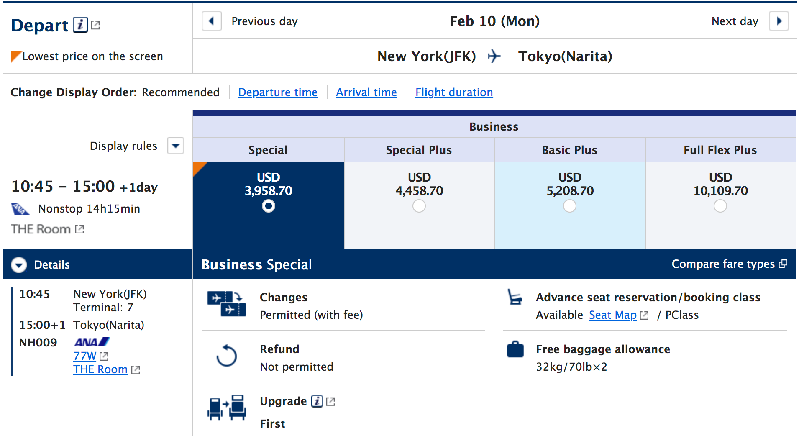Screen dimensions: 804x436
Task: Click the external link icon beside 77W
Action: point(104,356)
